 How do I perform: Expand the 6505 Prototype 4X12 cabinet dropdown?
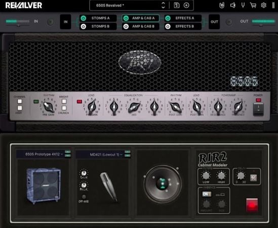(x=43, y=154)
